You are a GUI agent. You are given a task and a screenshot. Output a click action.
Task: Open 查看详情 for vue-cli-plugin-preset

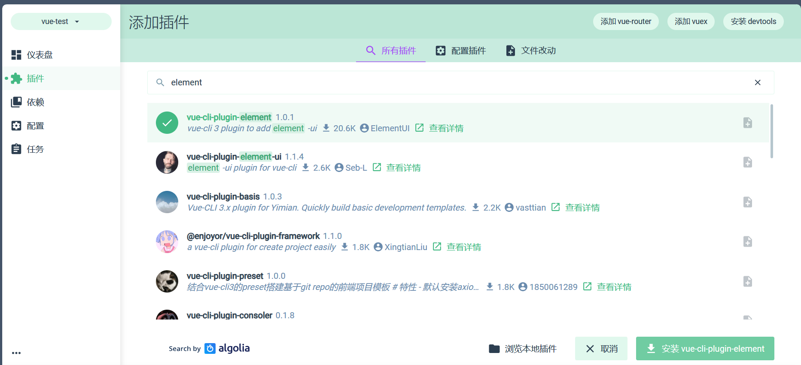point(614,287)
